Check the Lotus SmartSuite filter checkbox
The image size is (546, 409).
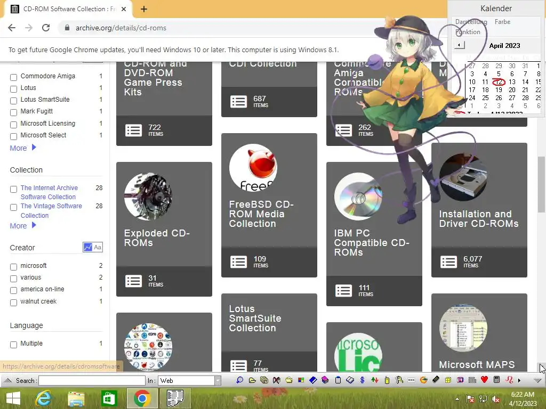pyautogui.click(x=13, y=101)
